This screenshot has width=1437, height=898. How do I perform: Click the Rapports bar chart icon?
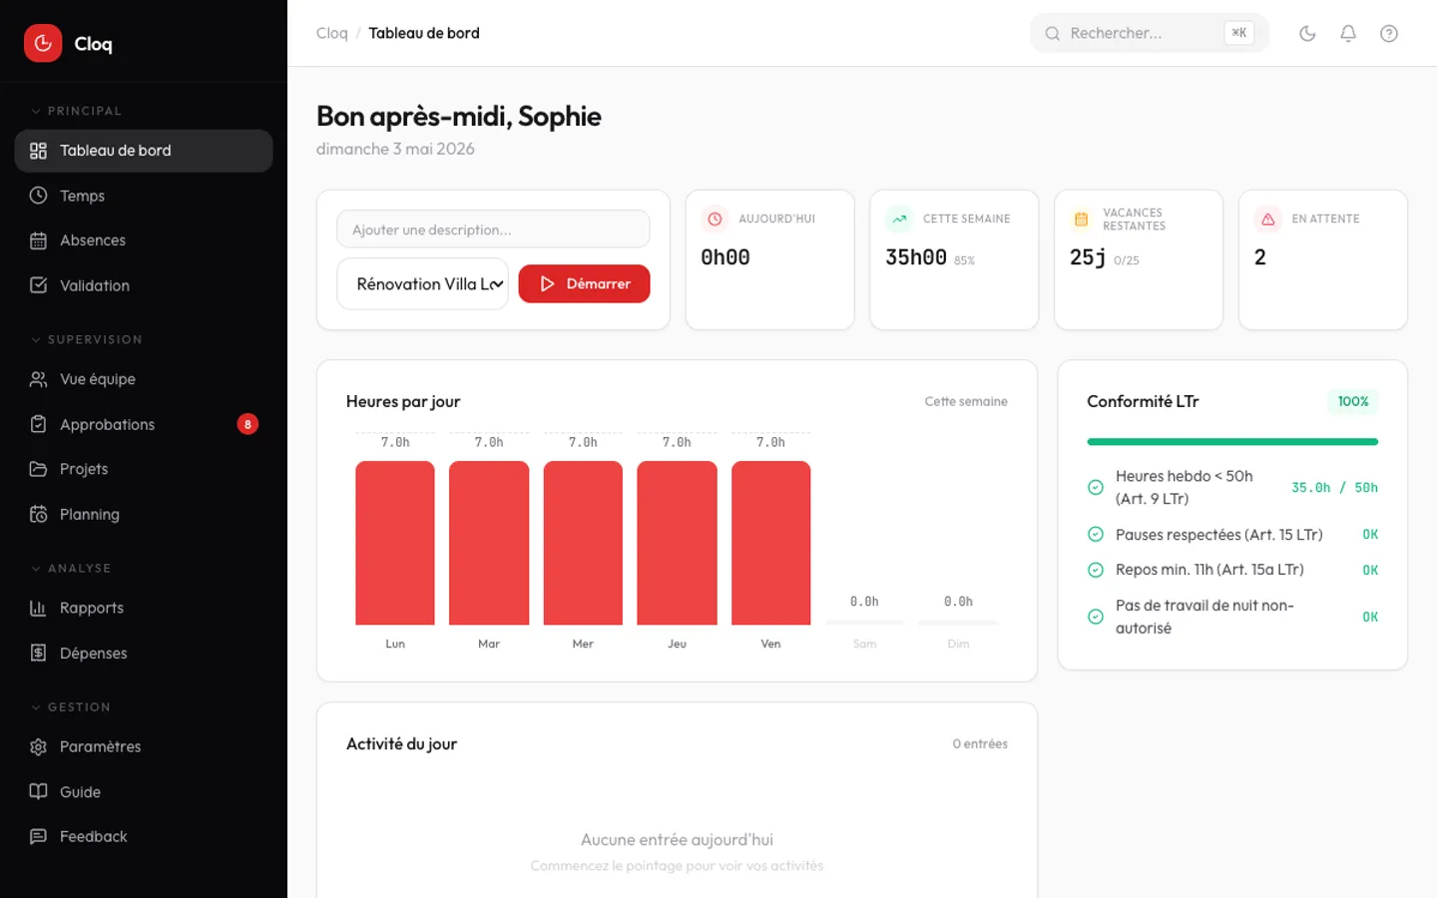pos(38,608)
